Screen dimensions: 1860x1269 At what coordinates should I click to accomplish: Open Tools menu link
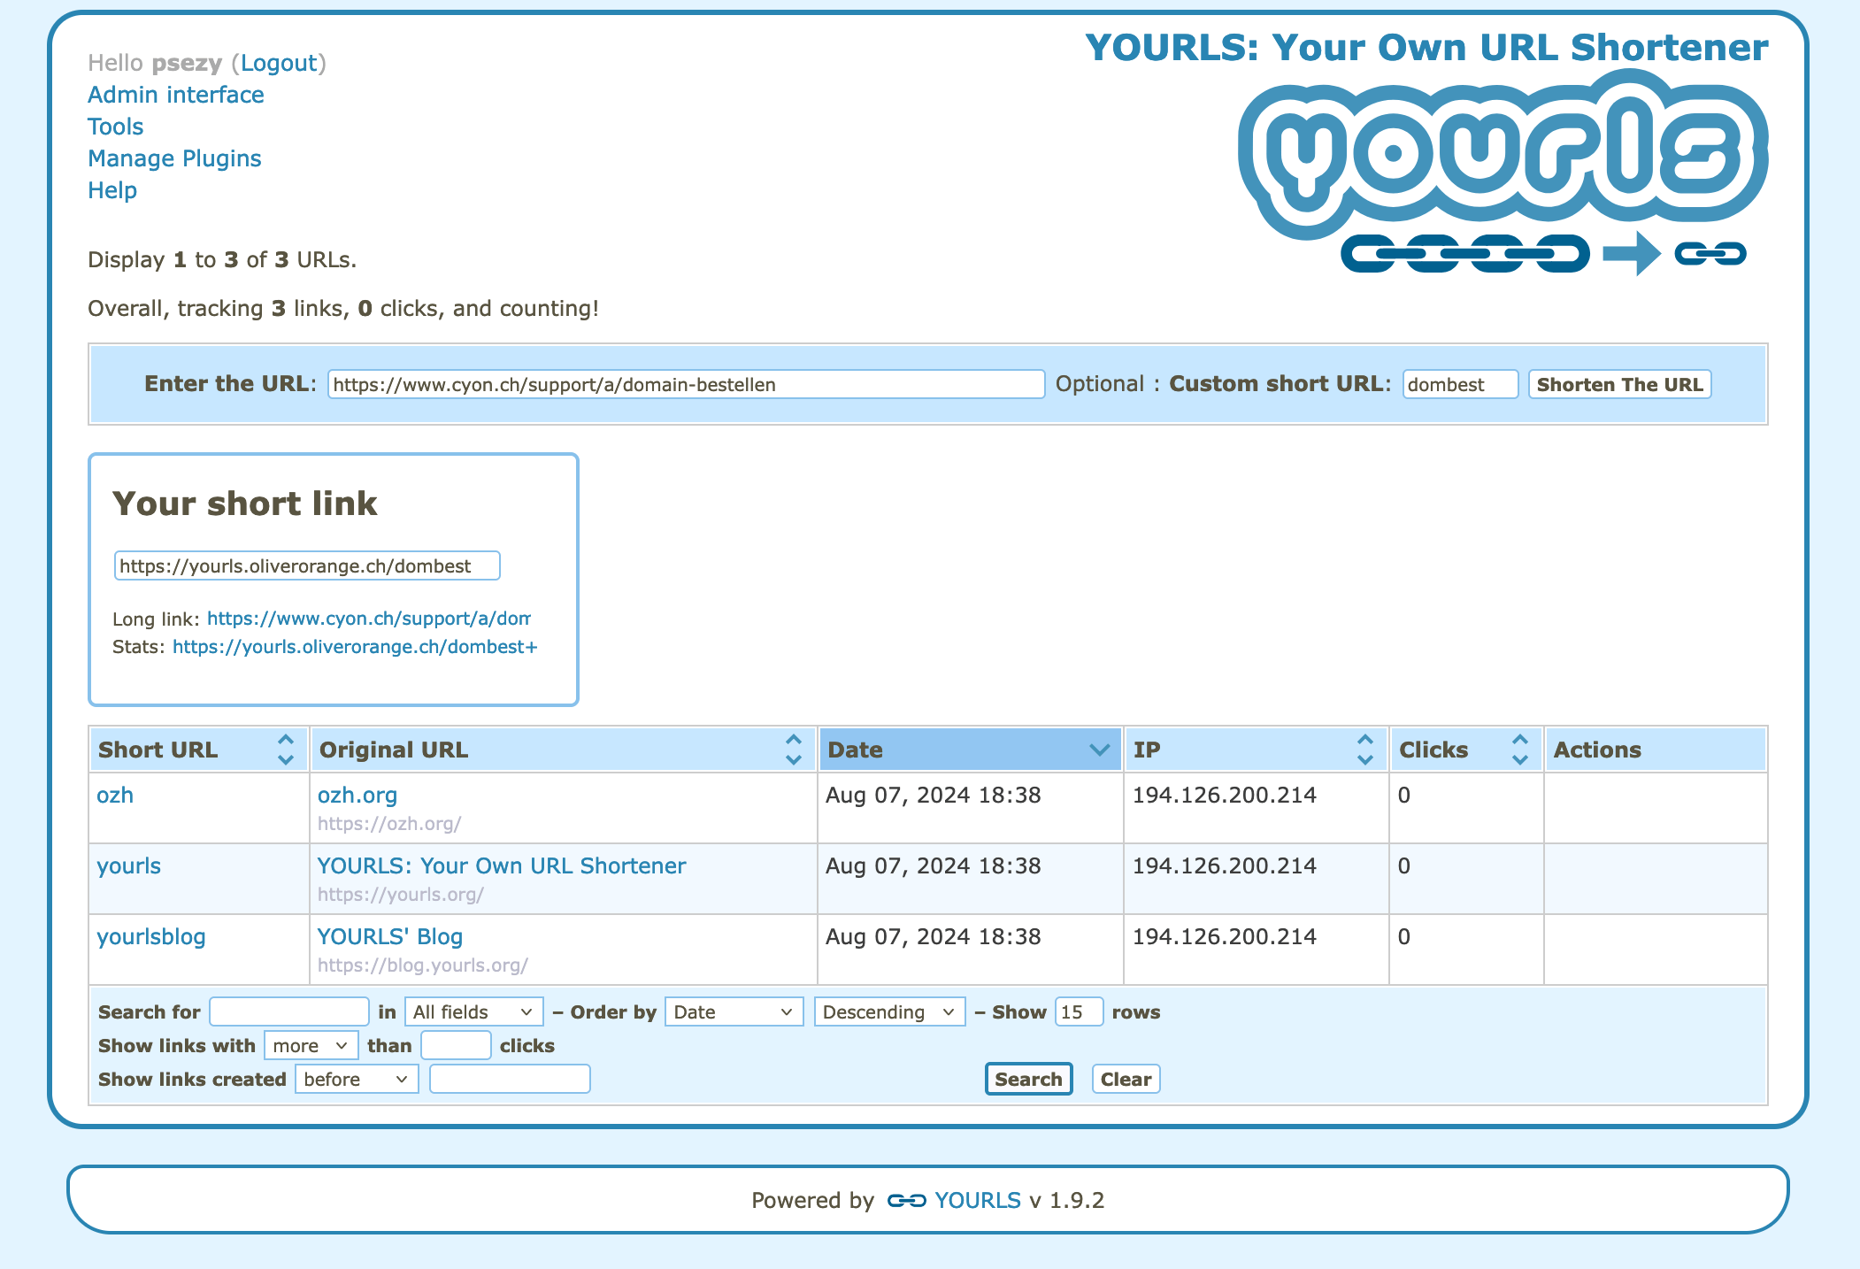pos(115,127)
